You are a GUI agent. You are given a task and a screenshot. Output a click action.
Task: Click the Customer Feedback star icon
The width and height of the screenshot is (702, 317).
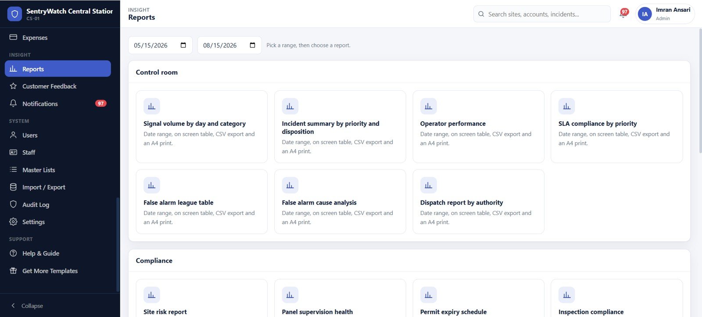(13, 86)
